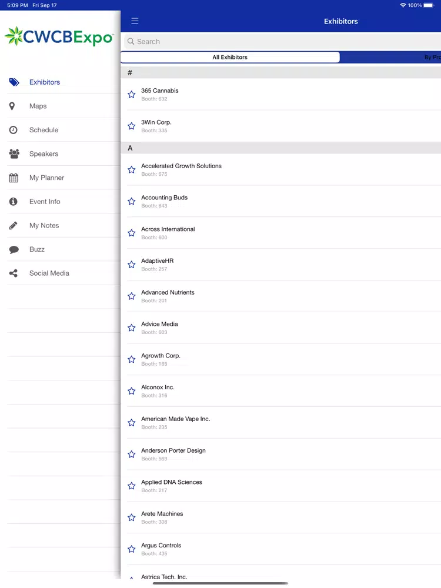Screen dimensions: 441x588
Task: Click the Maps pin icon
Action: (x=12, y=106)
